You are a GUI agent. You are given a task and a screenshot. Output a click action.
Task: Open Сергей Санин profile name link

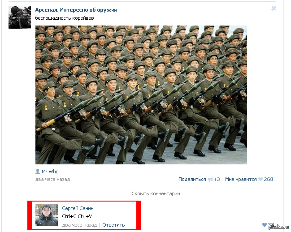tap(78, 208)
